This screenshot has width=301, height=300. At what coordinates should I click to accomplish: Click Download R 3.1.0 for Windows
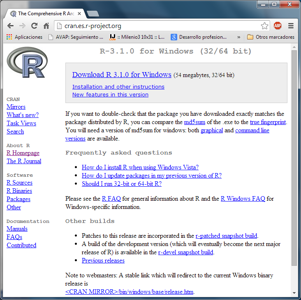[x=122, y=75]
